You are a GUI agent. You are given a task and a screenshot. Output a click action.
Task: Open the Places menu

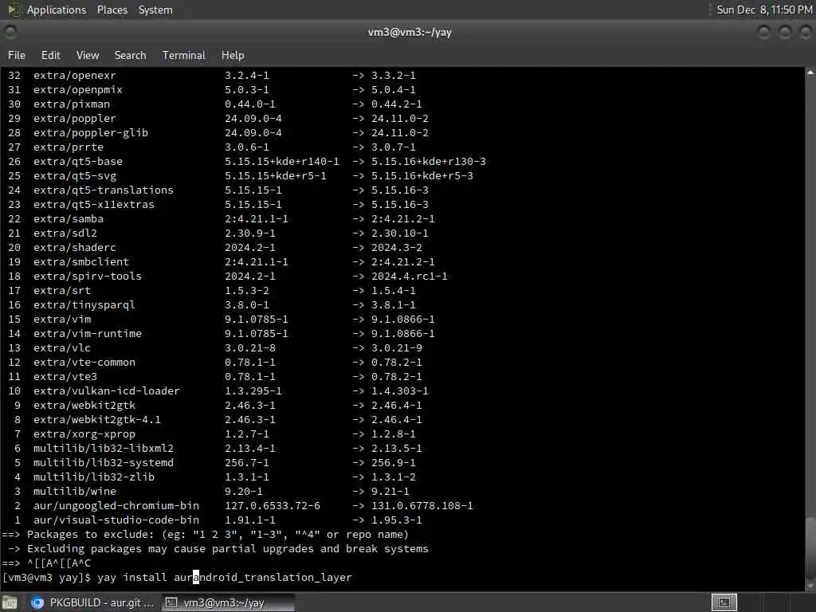point(112,10)
